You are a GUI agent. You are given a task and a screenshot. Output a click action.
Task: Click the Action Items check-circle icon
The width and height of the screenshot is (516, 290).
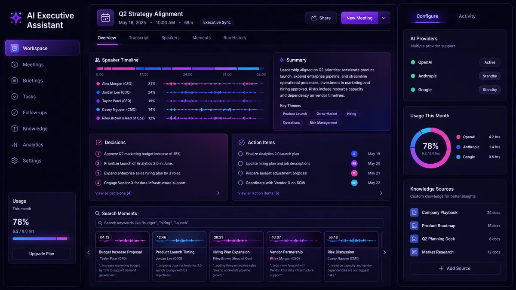click(x=241, y=142)
